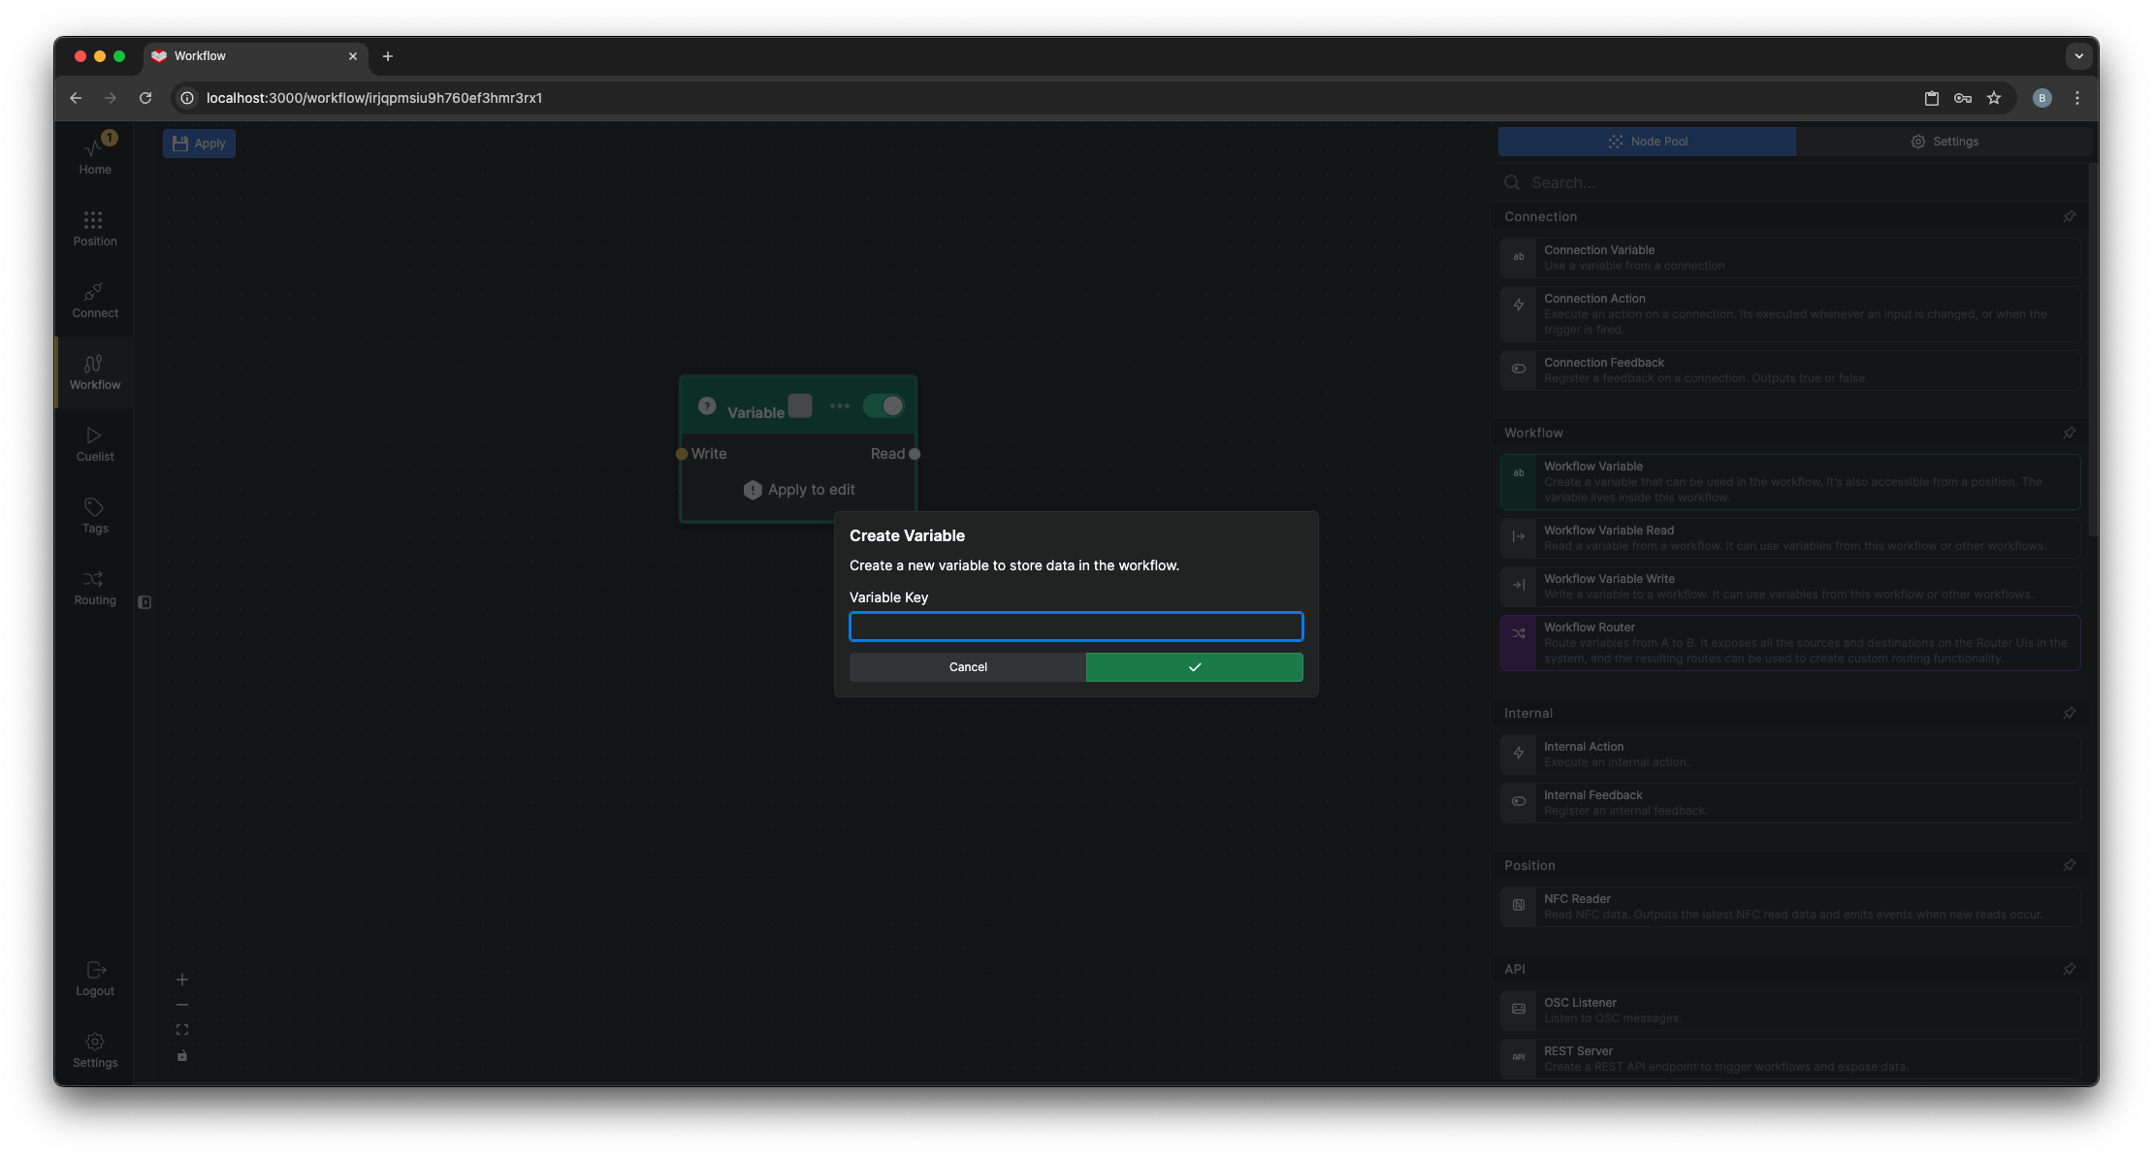Cancel the Create Variable dialog
Viewport: 2153px width, 1158px height.
pyautogui.click(x=968, y=667)
